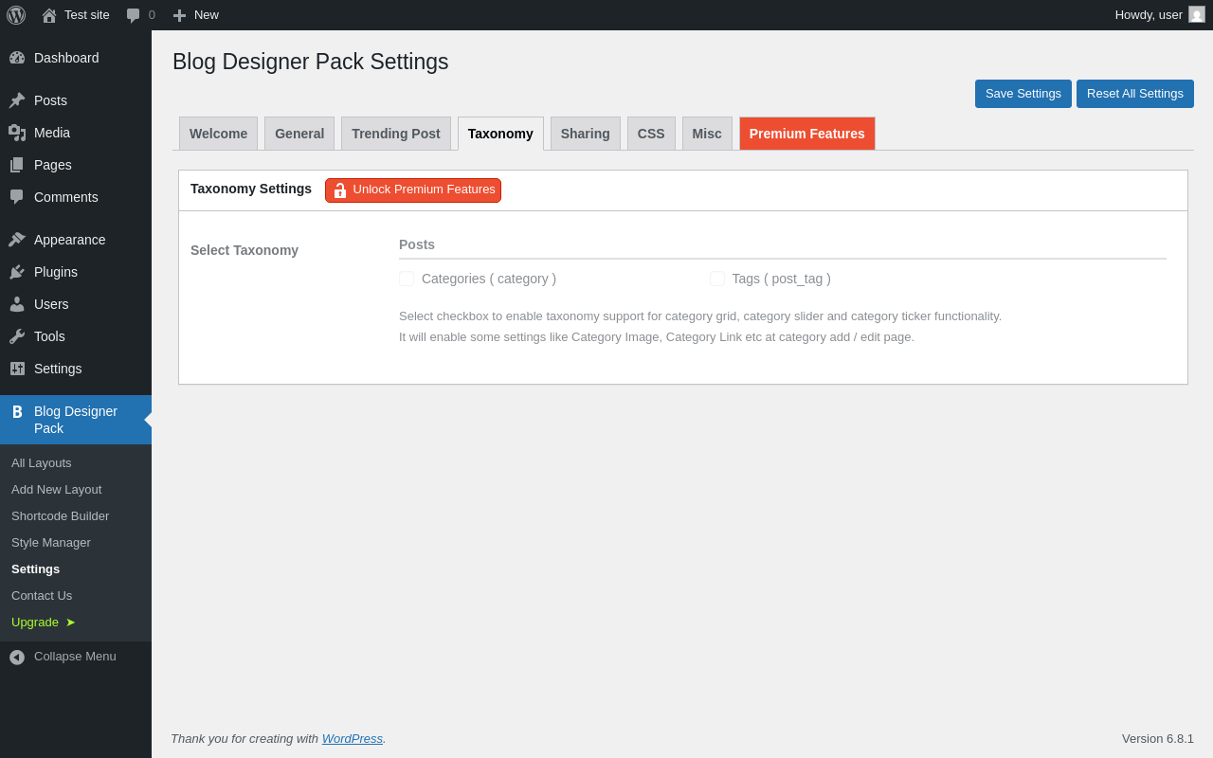Switch to the Misc tab
The width and height of the screenshot is (1213, 758).
[707, 134]
